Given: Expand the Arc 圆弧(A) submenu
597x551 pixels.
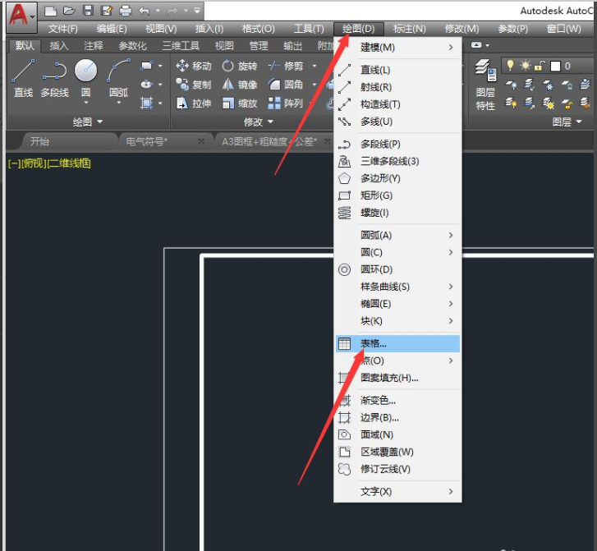Looking at the screenshot, I should (398, 235).
